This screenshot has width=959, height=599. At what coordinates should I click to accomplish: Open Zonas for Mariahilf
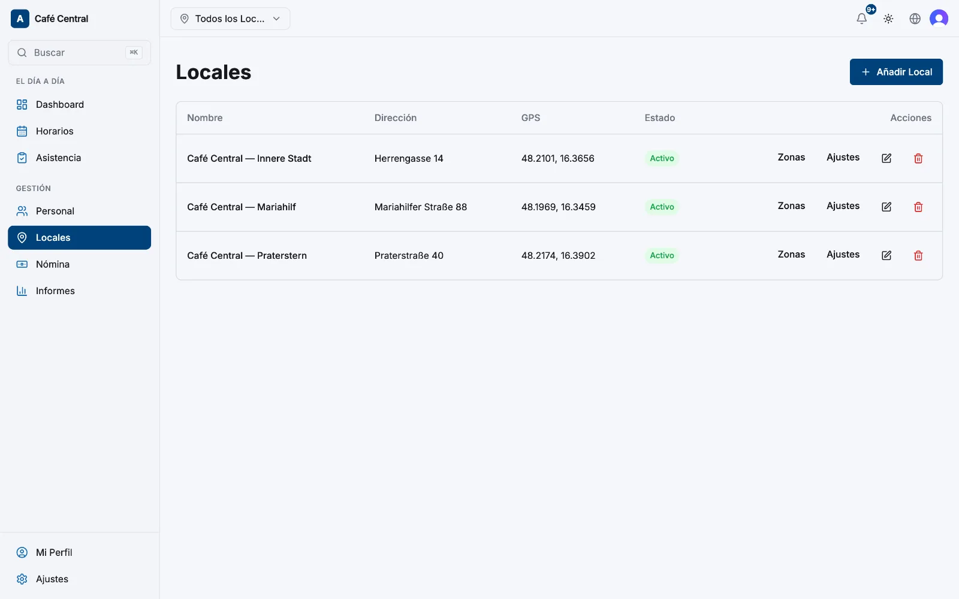(x=791, y=206)
